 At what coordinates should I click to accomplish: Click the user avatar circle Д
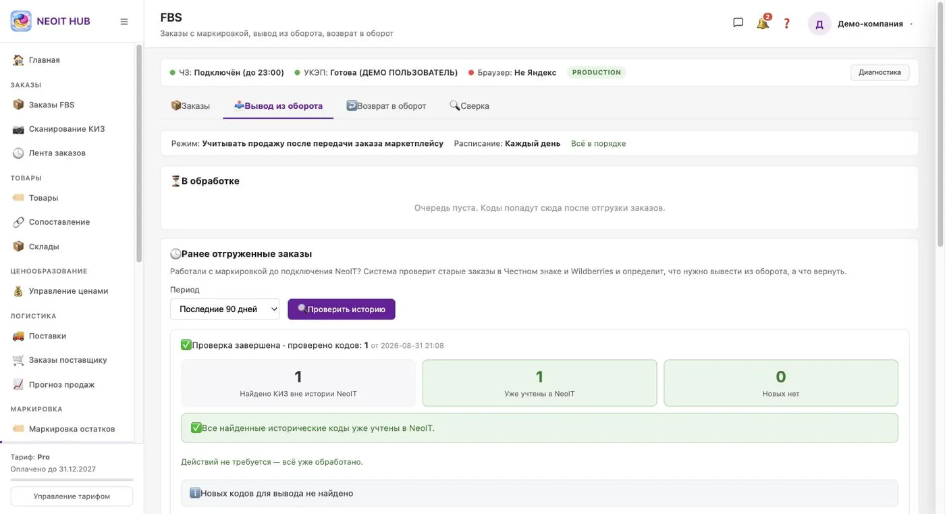click(819, 24)
